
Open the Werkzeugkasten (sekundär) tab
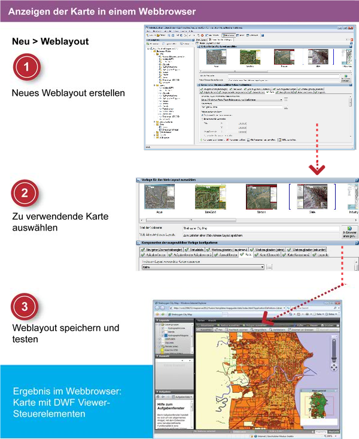coord(306,250)
